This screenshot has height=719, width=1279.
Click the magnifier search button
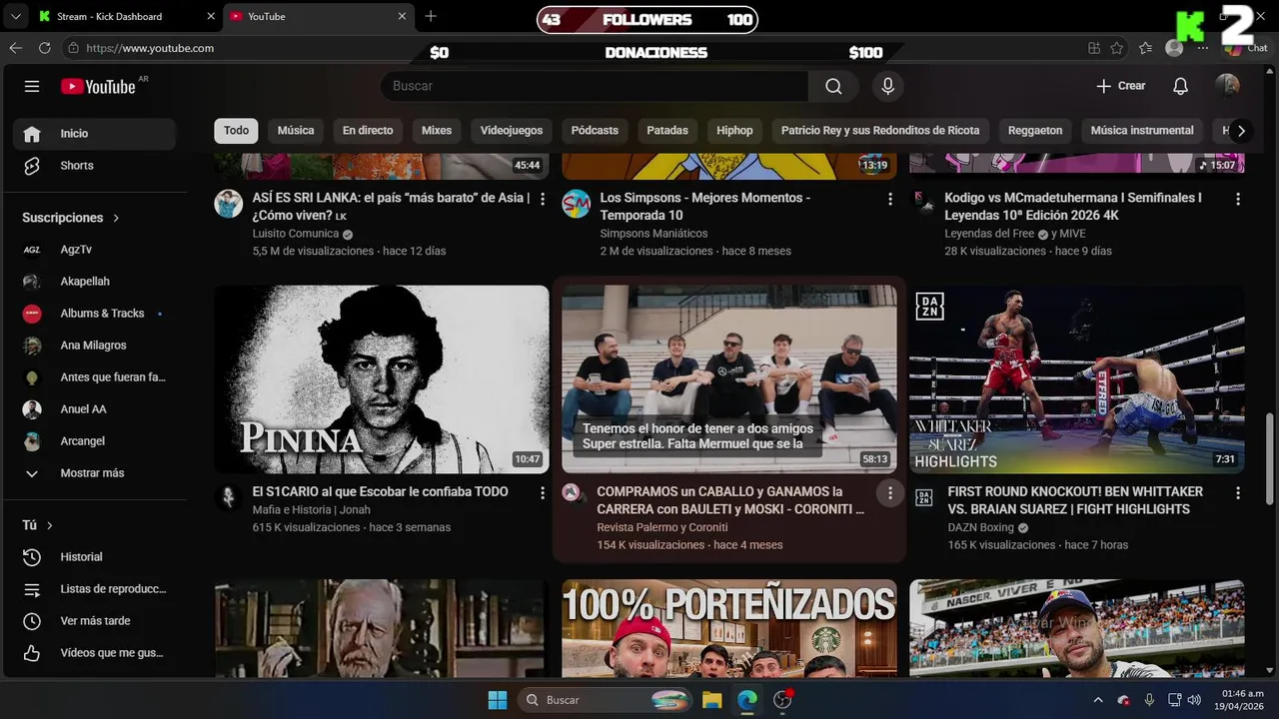(833, 86)
